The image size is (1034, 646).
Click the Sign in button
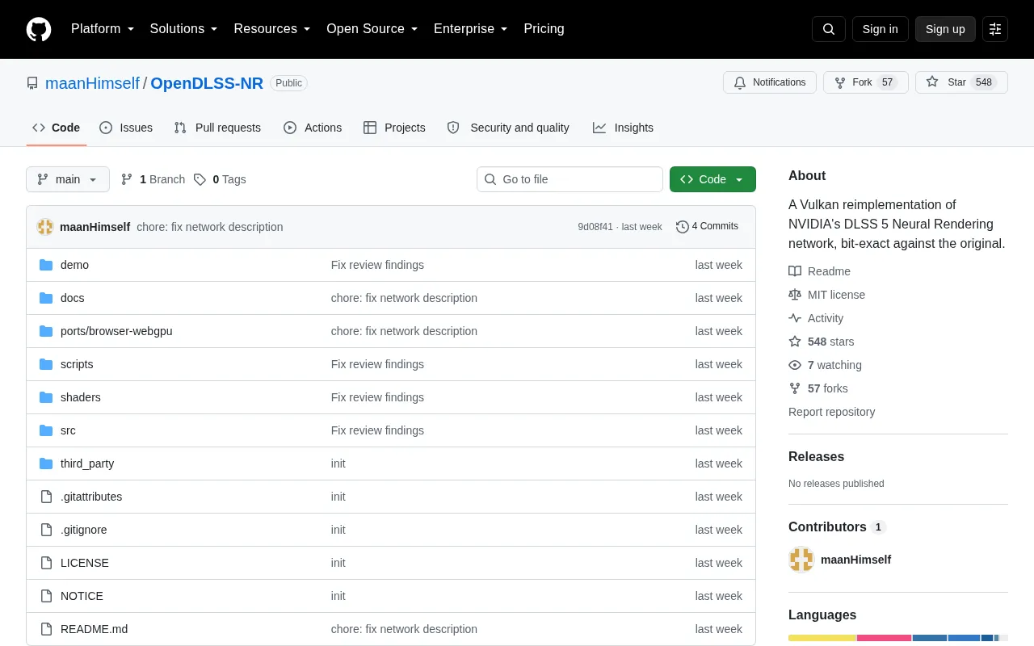pos(880,29)
